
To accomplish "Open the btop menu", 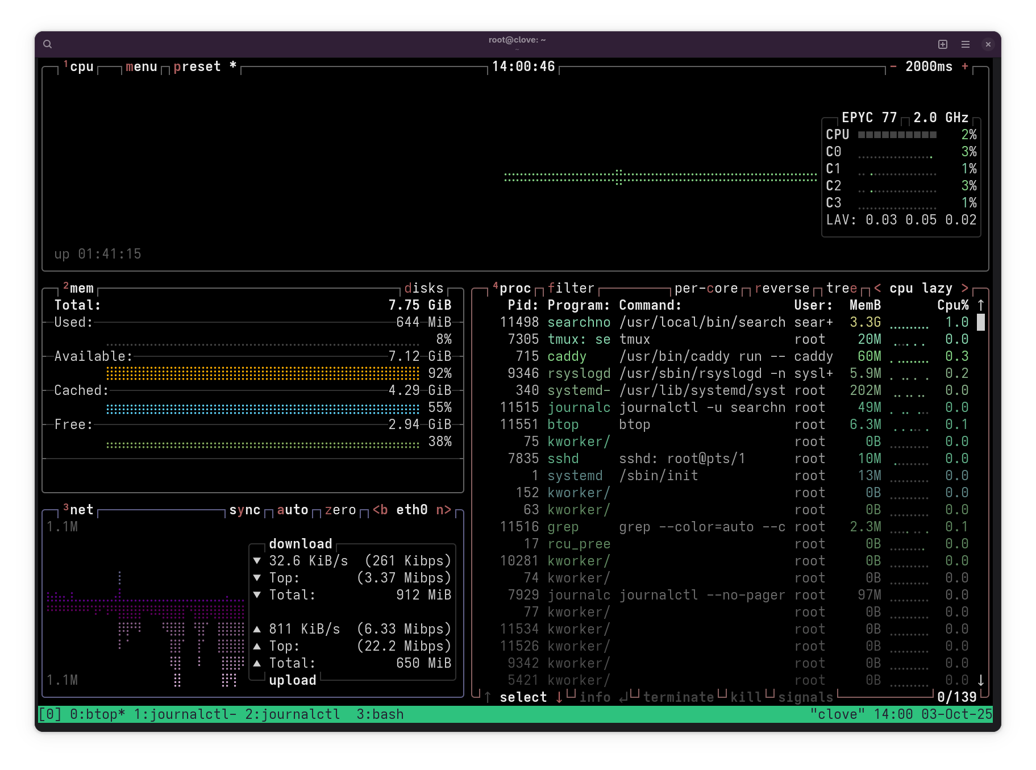I will 142,66.
